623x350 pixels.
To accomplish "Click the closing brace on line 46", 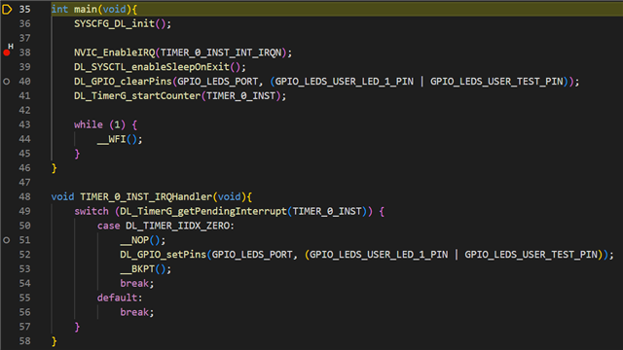I will [x=55, y=168].
